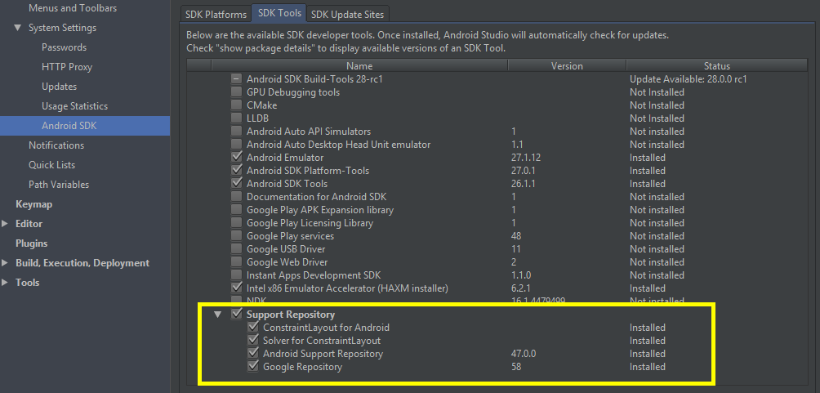Tick the LLDB checkbox
The height and width of the screenshot is (393, 820).
237,118
